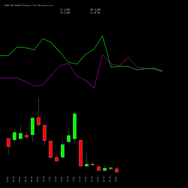This screenshot has height=188, width=188.
Task: Select the '10 Dec' date label
Action: (44, 179)
